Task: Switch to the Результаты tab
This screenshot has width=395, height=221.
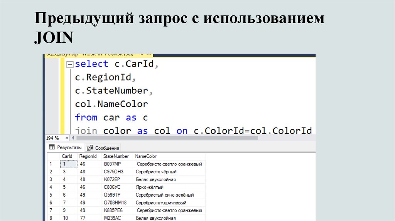Action: coord(66,147)
